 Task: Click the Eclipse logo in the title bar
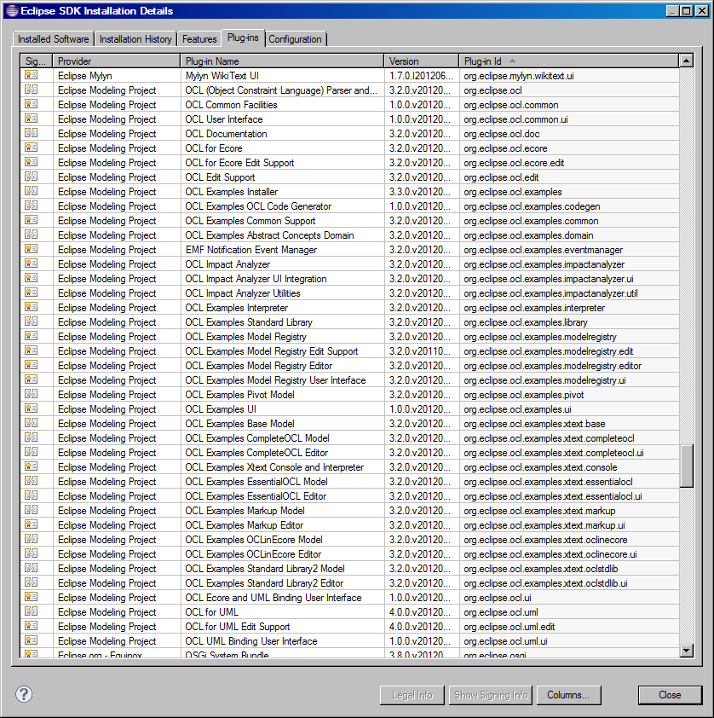tap(12, 10)
